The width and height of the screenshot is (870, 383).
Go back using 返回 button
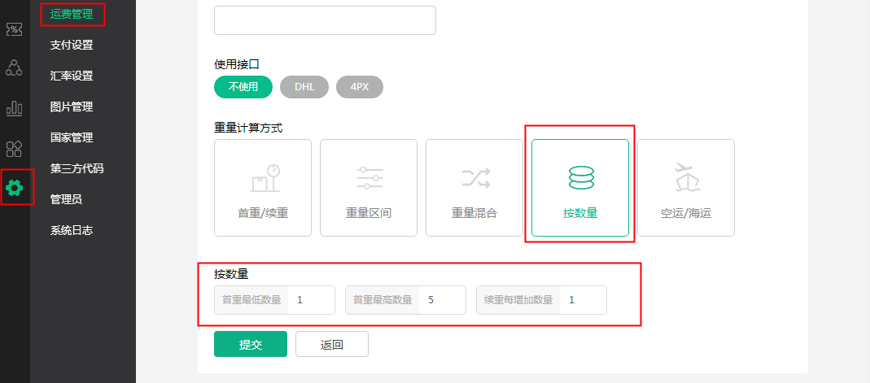point(332,344)
